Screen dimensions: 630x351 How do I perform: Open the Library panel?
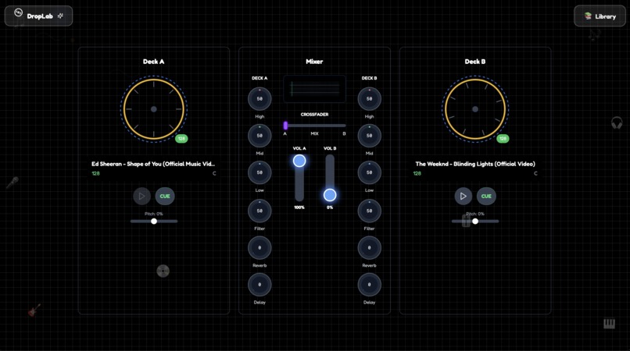tap(600, 16)
